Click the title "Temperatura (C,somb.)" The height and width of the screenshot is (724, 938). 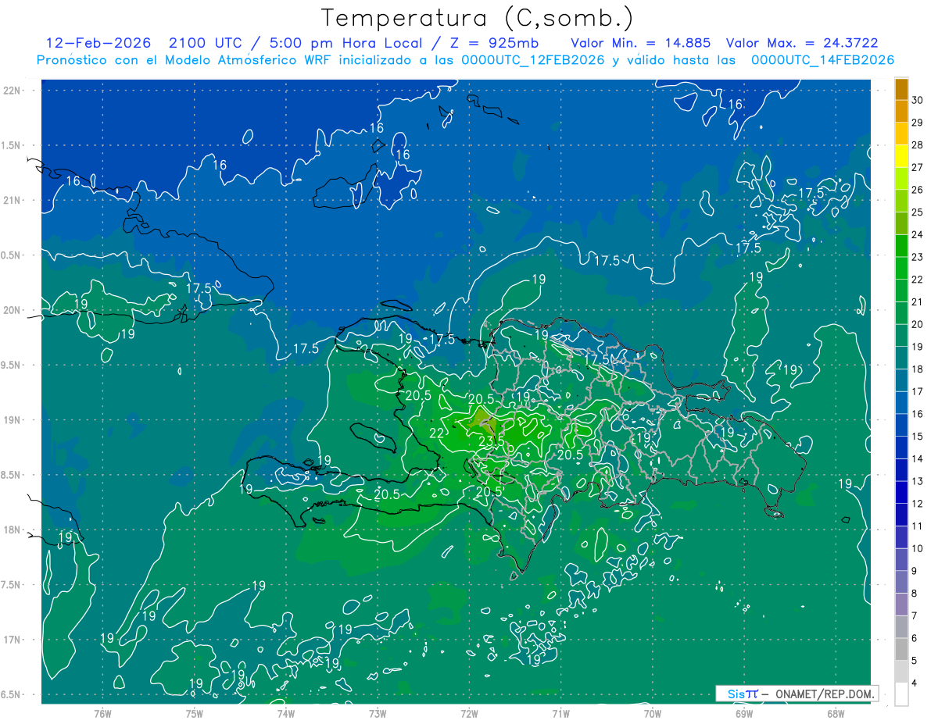coord(478,18)
